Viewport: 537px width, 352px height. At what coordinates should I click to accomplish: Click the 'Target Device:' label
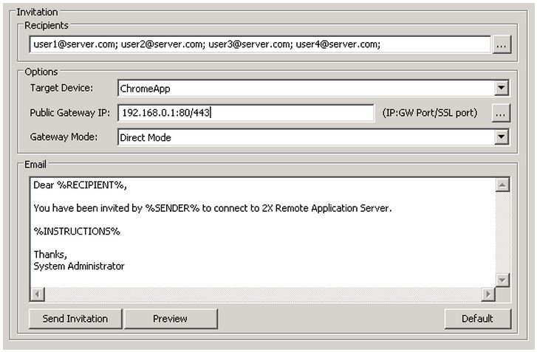pos(61,89)
